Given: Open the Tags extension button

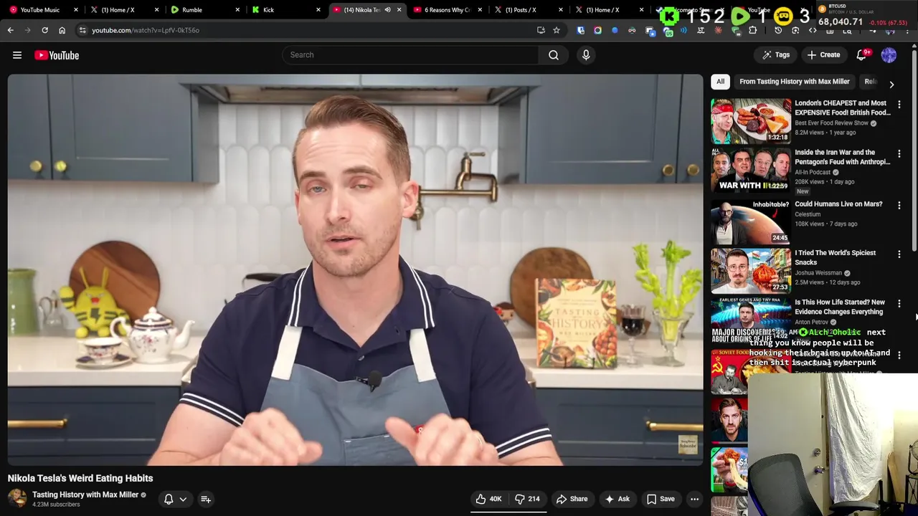Looking at the screenshot, I should [x=776, y=55].
